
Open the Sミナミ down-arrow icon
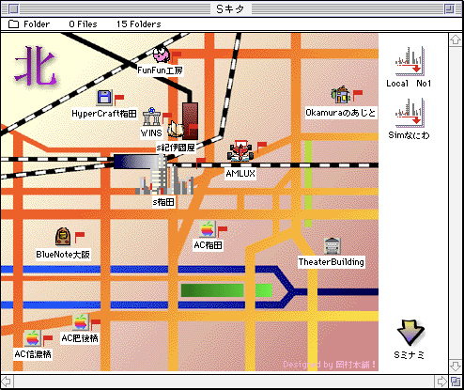click(x=410, y=333)
